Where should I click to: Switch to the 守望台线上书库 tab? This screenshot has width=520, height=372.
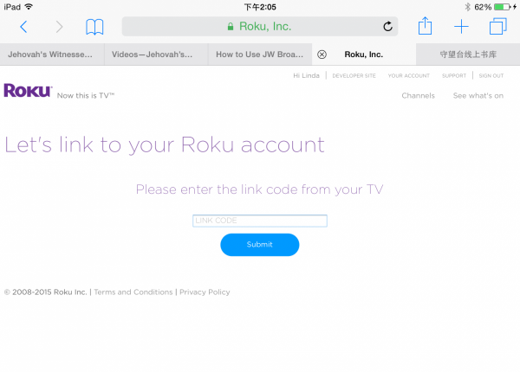[x=468, y=54]
